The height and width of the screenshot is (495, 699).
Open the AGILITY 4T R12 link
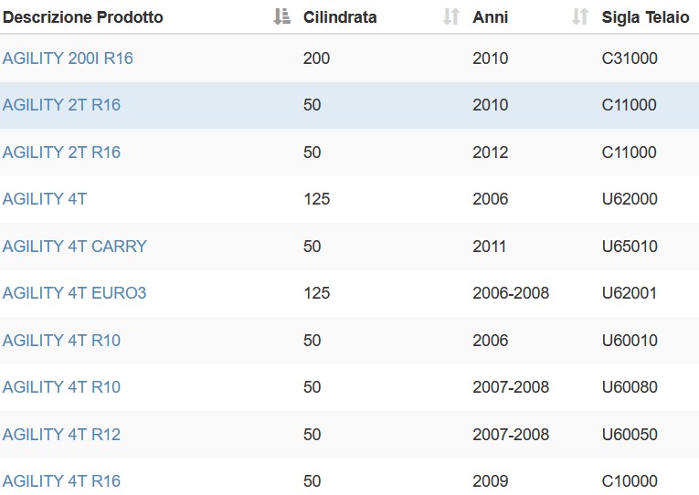coord(61,435)
